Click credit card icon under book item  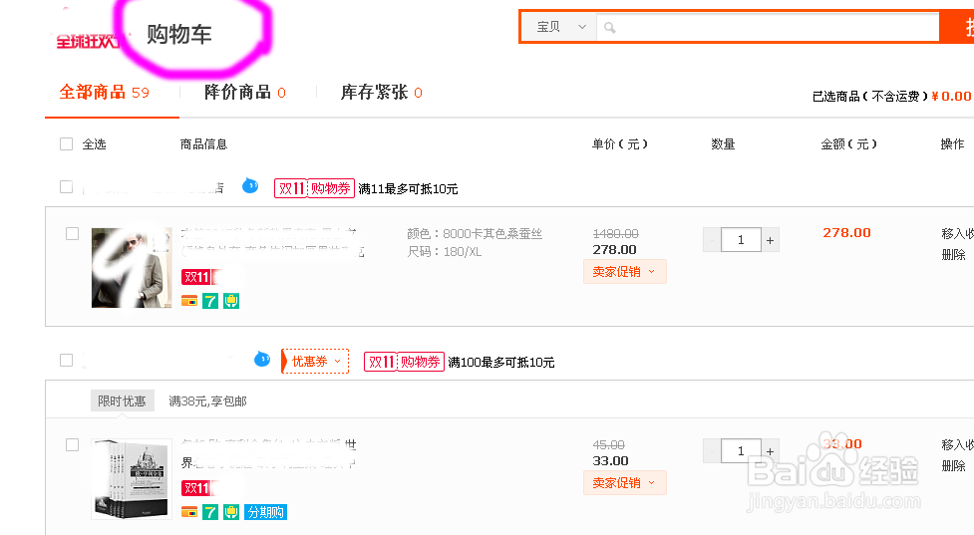coord(189,513)
